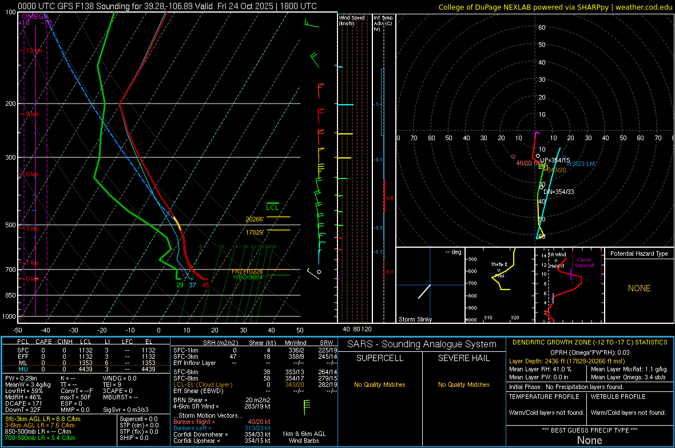Screen dimensions: 675x448
Task: Click the Supercell = 0.0 value
Action: (138, 419)
